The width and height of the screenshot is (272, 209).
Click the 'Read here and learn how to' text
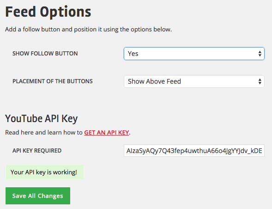44,133
